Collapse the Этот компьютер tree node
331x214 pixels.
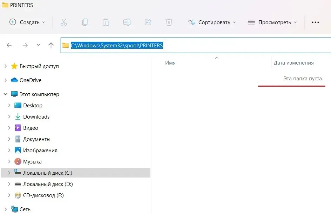pyautogui.click(x=5, y=94)
